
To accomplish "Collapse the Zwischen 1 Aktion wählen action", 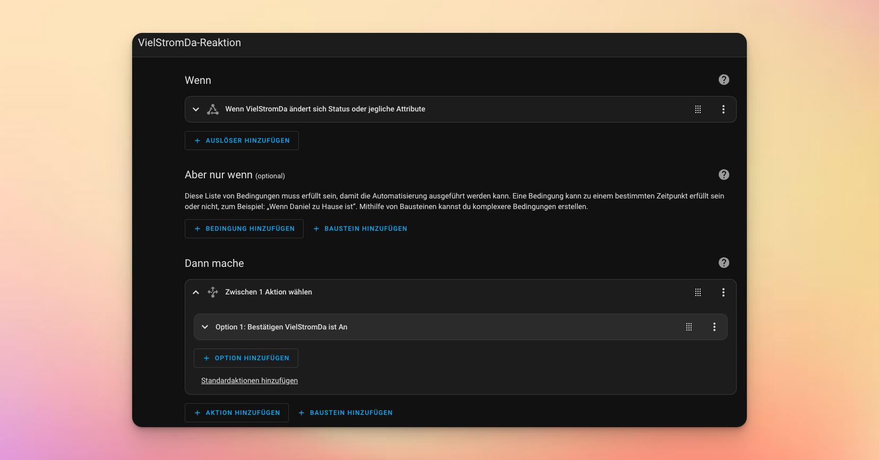I will [x=196, y=292].
